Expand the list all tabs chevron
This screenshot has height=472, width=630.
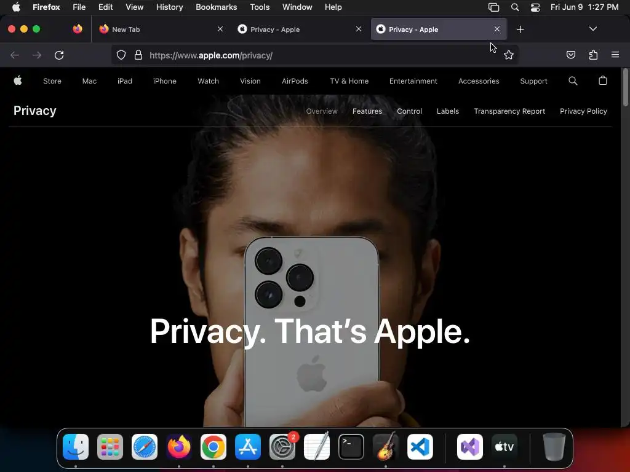pyautogui.click(x=593, y=29)
